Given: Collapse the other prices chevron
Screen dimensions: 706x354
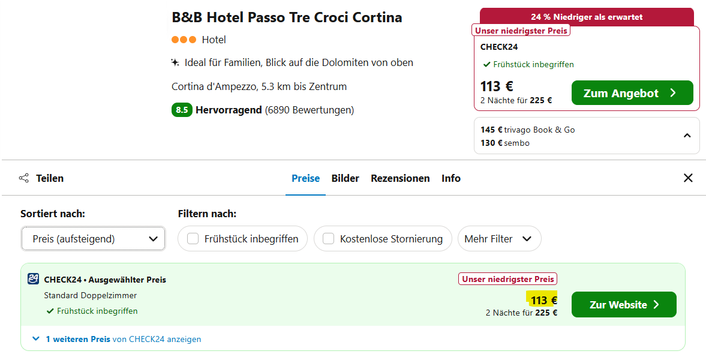Looking at the screenshot, I should click(x=687, y=136).
